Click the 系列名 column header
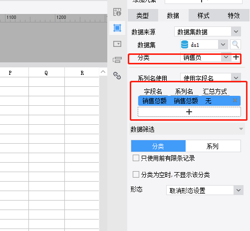The width and height of the screenshot is (250, 231). tap(184, 91)
